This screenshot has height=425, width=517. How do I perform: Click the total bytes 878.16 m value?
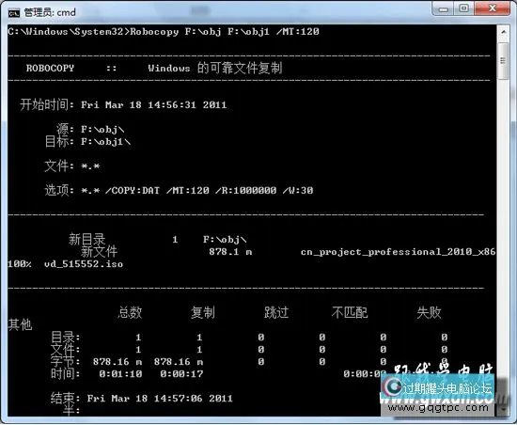117,362
